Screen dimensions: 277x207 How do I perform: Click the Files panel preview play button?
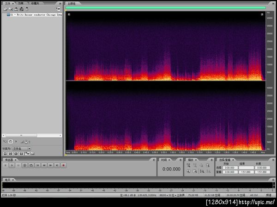click(16, 141)
